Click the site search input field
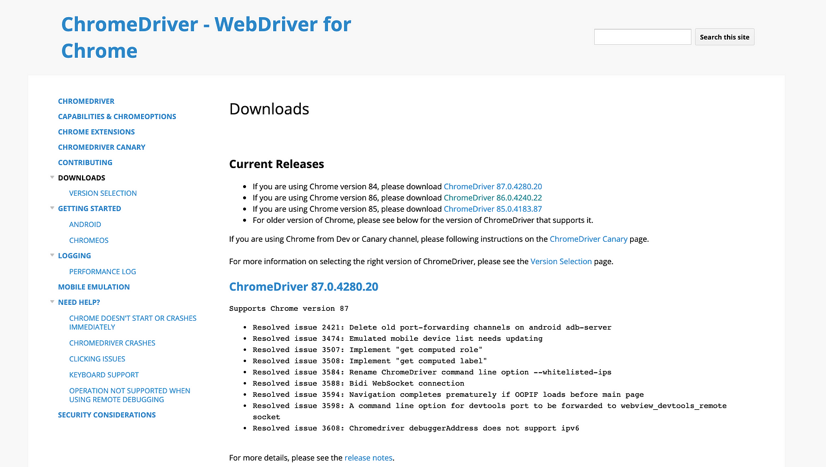Viewport: 826px width, 467px height. click(x=643, y=37)
